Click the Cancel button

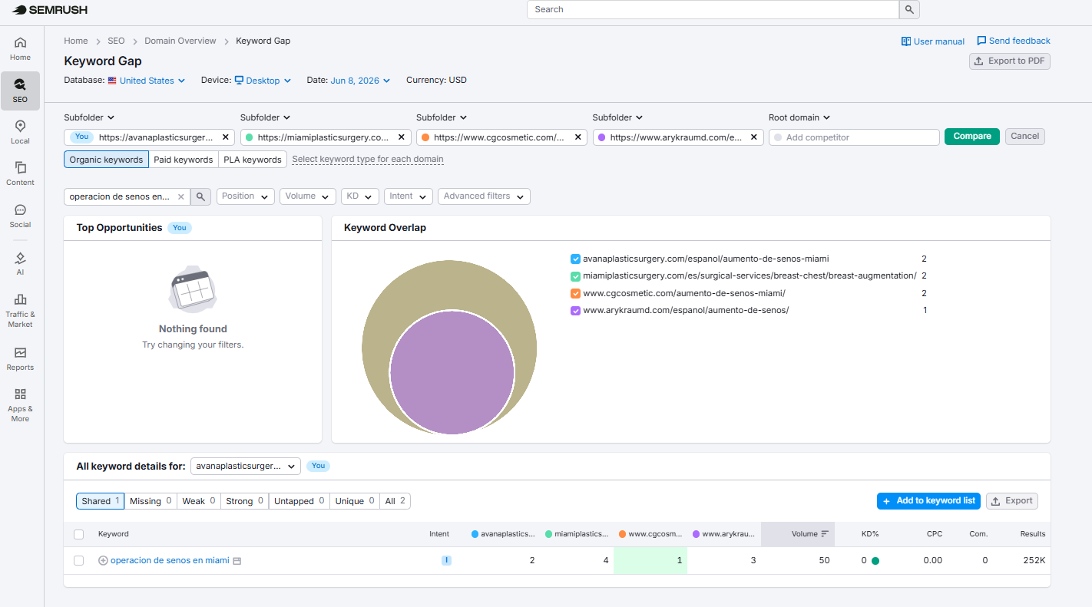[1025, 137]
